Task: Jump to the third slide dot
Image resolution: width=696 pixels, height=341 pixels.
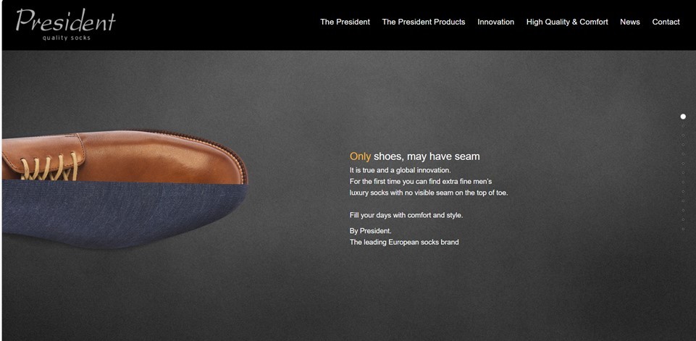Action: [x=683, y=135]
